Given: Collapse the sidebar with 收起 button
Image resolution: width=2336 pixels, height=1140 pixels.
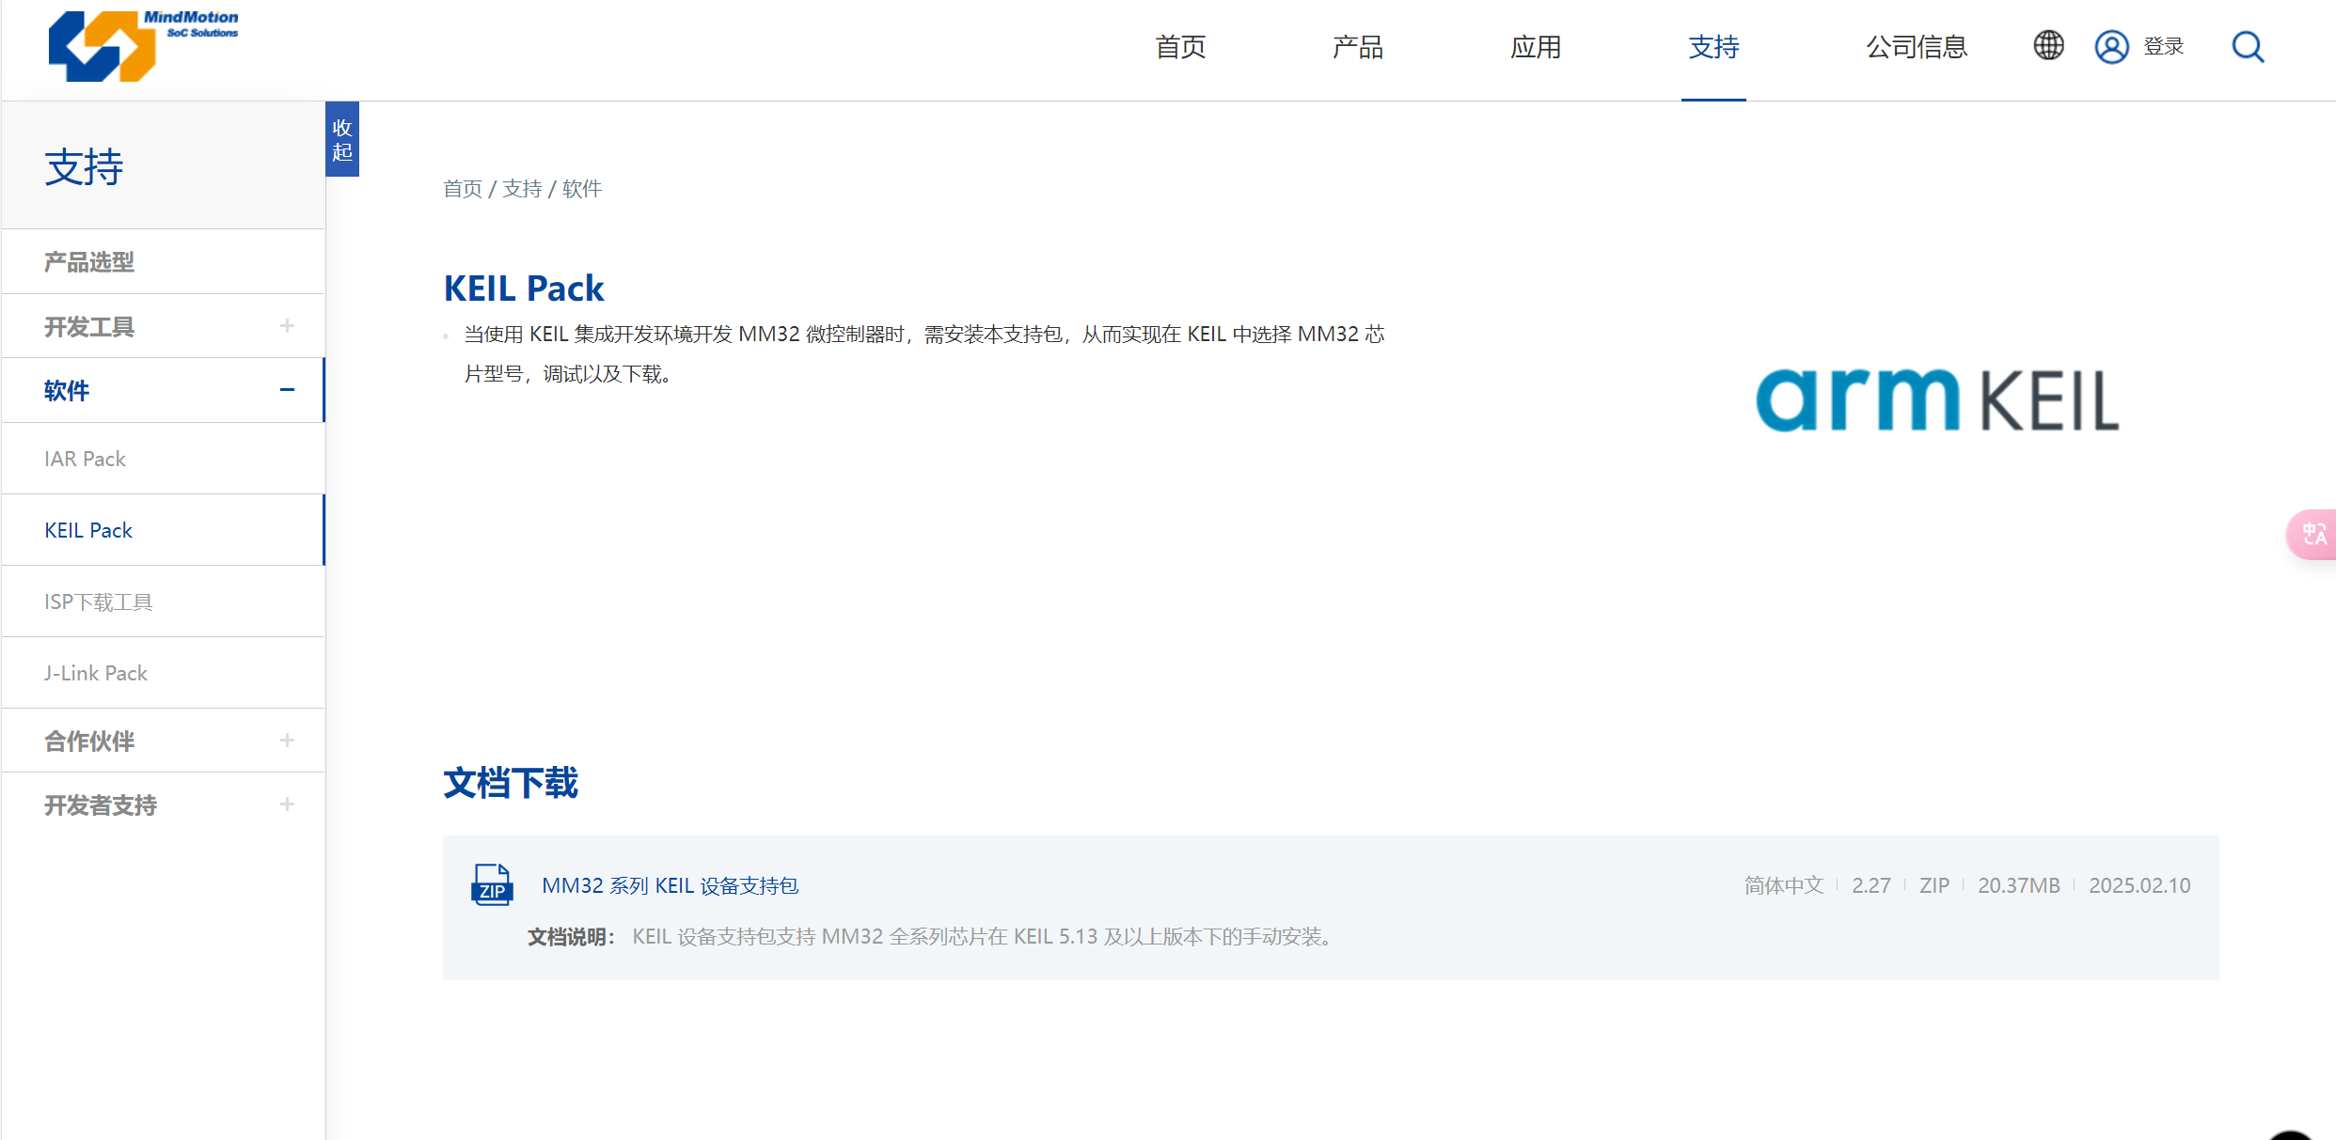Looking at the screenshot, I should tap(342, 139).
